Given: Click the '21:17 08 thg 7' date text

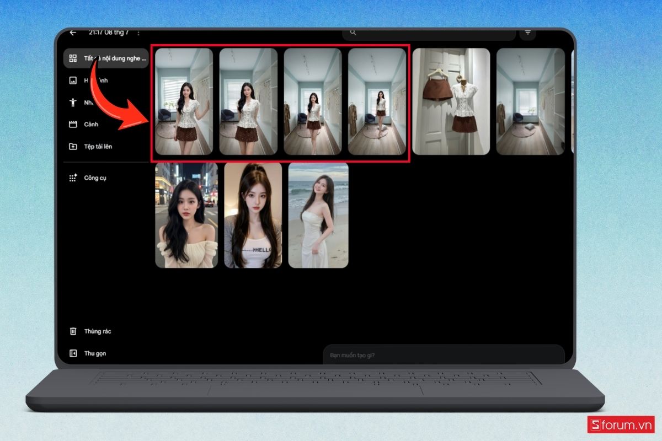Looking at the screenshot, I should click(109, 33).
